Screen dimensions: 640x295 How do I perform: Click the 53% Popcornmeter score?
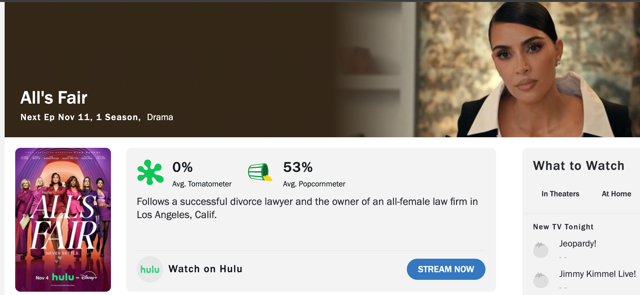click(298, 168)
